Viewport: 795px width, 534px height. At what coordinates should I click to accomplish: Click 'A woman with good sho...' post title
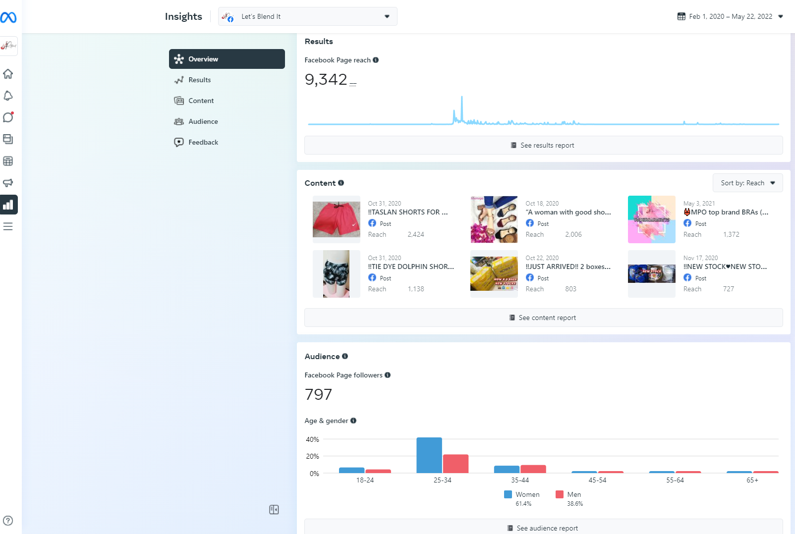click(568, 212)
